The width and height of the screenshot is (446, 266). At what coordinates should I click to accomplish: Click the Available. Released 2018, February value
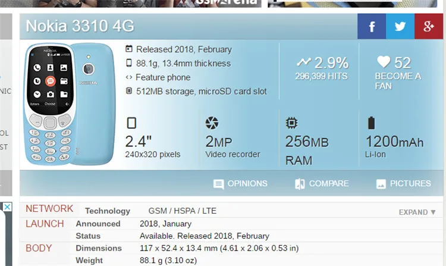click(204, 236)
